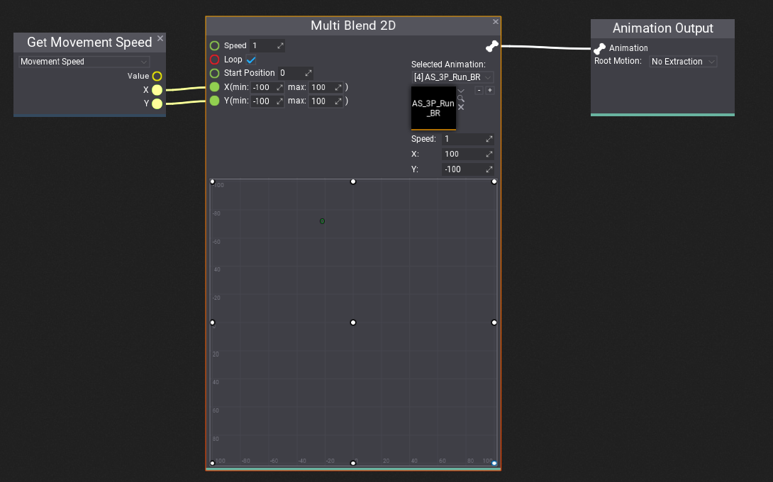Close the Get Movement Speed node

click(x=160, y=38)
